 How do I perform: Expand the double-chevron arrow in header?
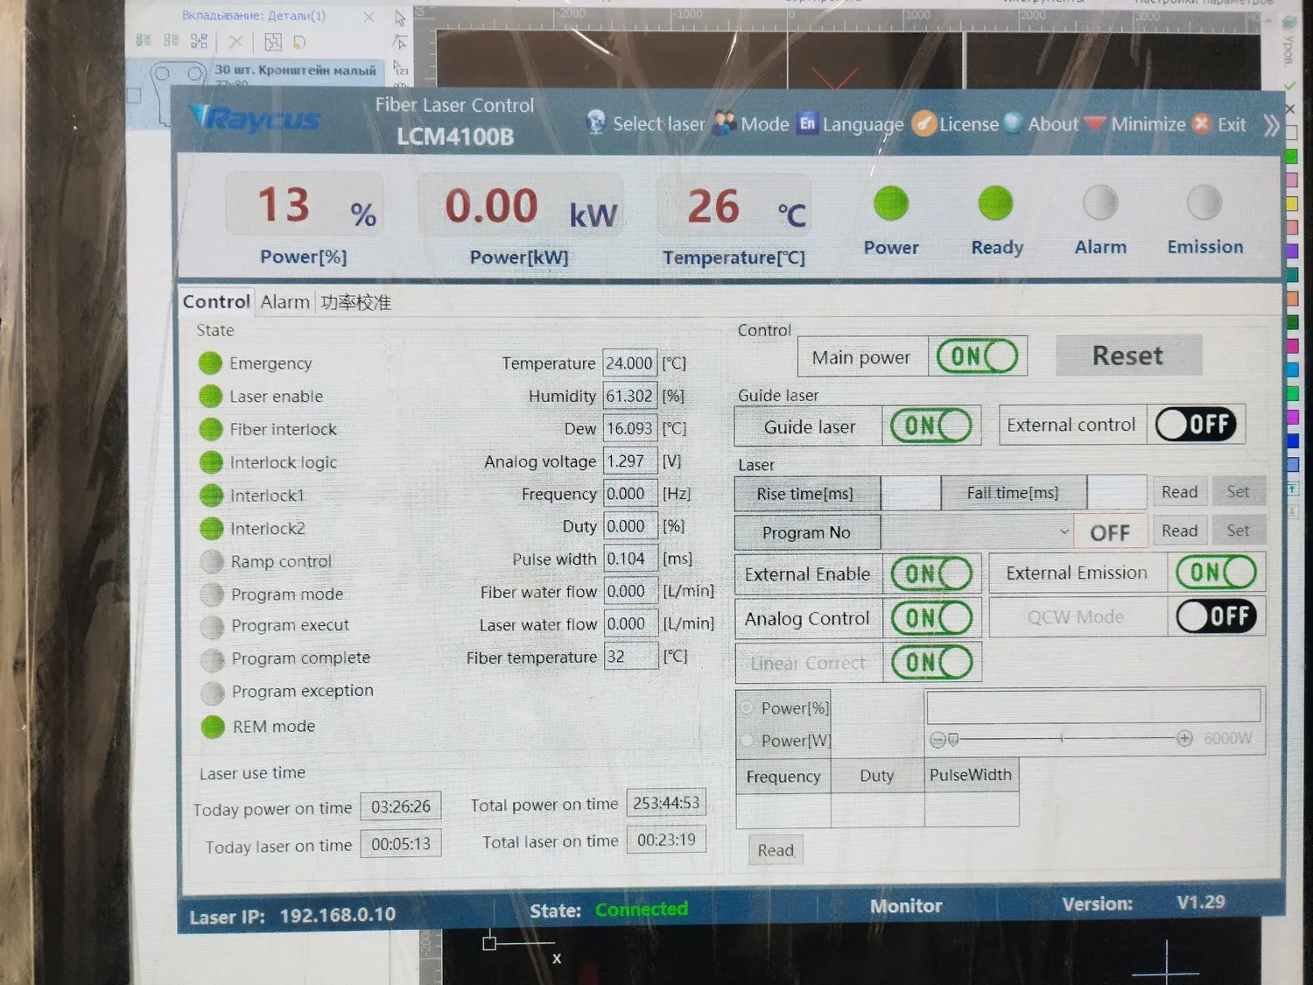tap(1271, 125)
